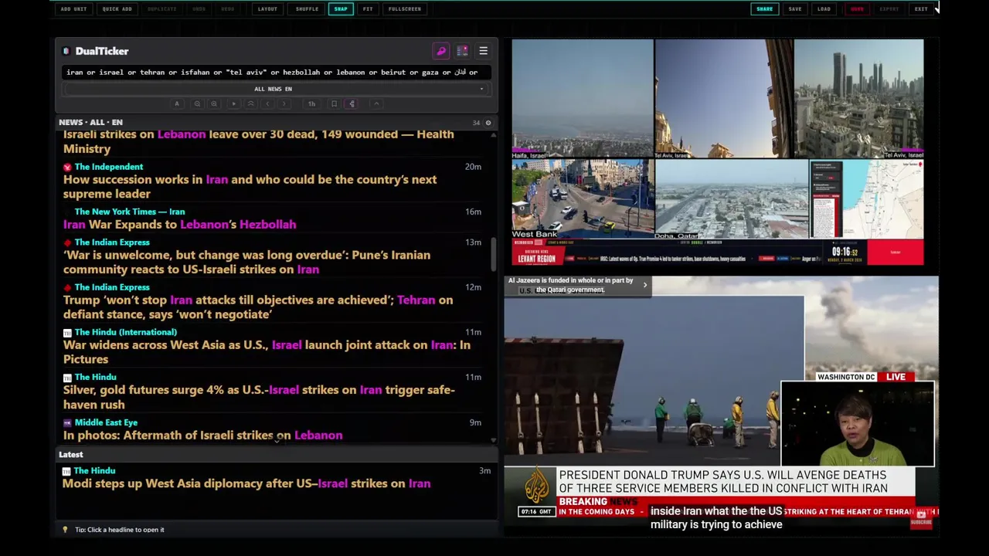The width and height of the screenshot is (989, 556).
Task: Click The Indian Express icon at 13m item
Action: click(67, 242)
